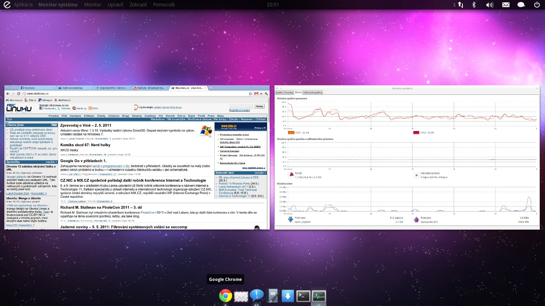Click the RSS feed icon on AbcLinuxu
Viewport: 545px width, 306px height.
(x=90, y=108)
